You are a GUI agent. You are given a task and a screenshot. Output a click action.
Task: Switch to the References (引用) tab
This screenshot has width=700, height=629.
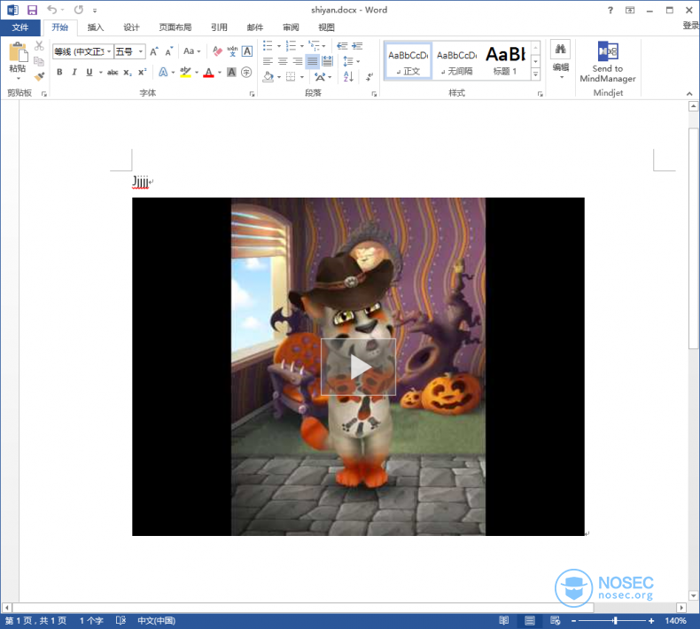219,27
